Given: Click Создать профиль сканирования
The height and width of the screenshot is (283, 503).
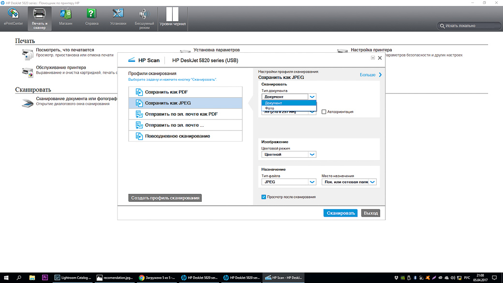Looking at the screenshot, I should coord(165,198).
